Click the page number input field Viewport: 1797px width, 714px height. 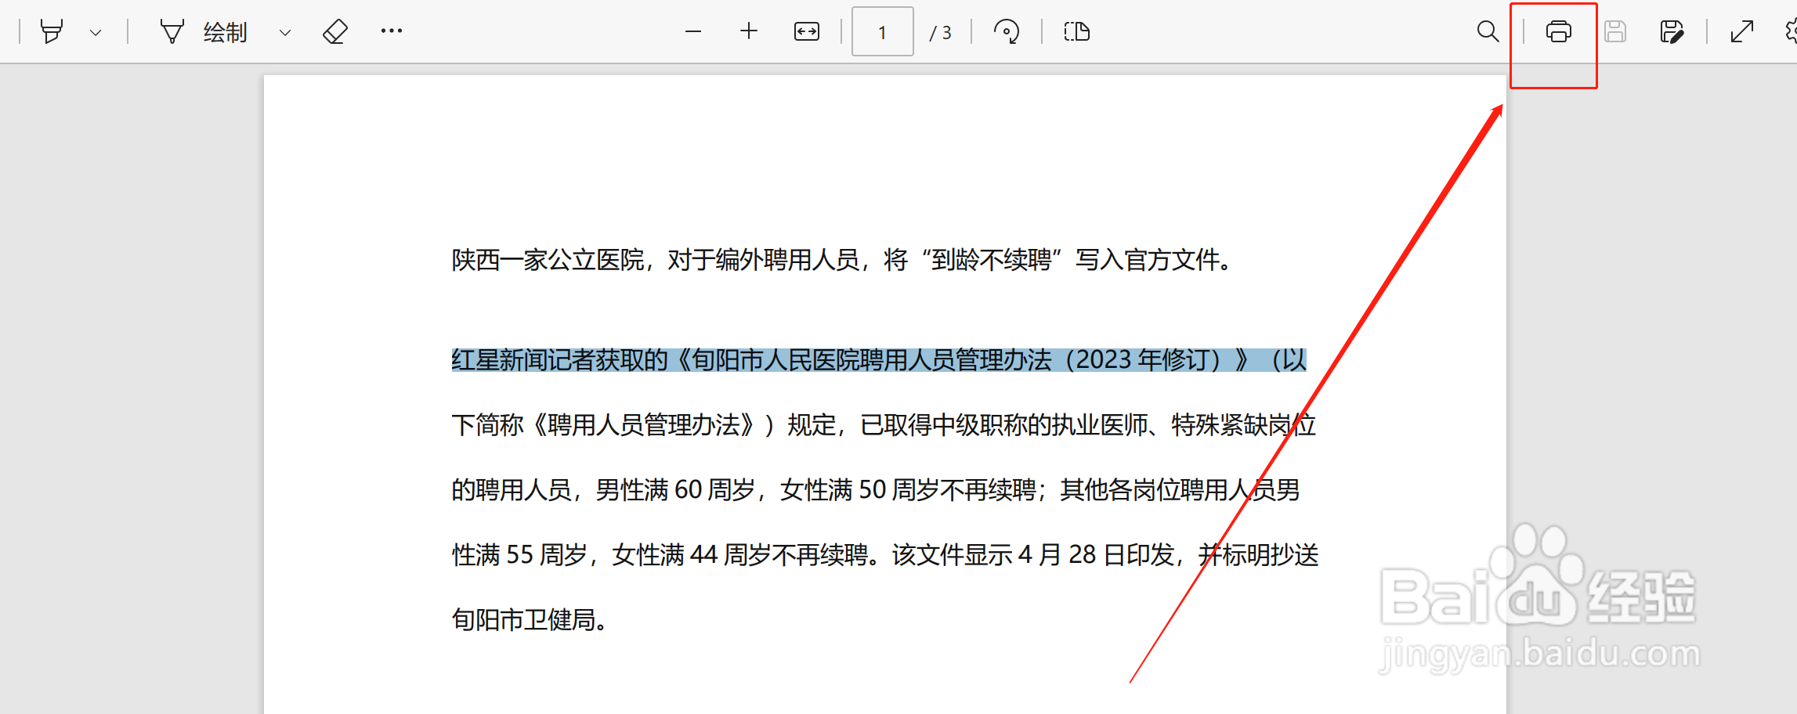click(882, 31)
